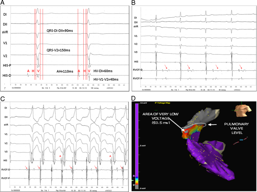The image size is (257, 192).
Task: Click the 'PULMONARY VALVE LEVEL' annotation
Action: point(237,128)
